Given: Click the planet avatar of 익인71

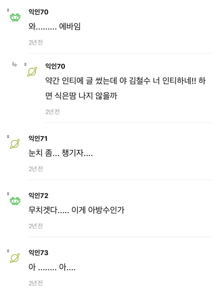Looking at the screenshot, I should [15, 144].
